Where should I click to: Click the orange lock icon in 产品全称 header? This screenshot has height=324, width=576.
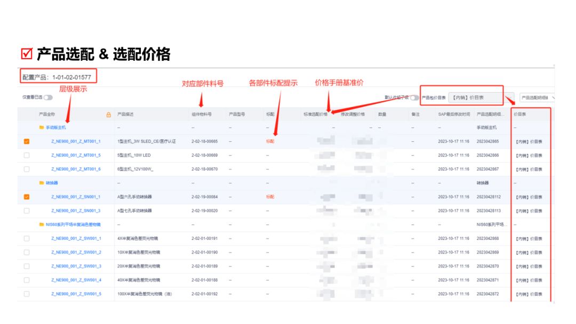pos(108,115)
